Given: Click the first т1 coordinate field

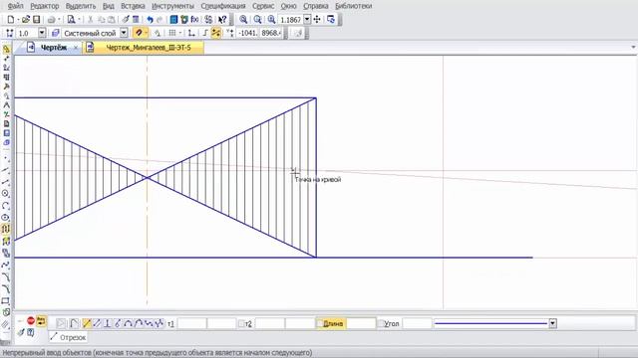Looking at the screenshot, I should [192, 323].
